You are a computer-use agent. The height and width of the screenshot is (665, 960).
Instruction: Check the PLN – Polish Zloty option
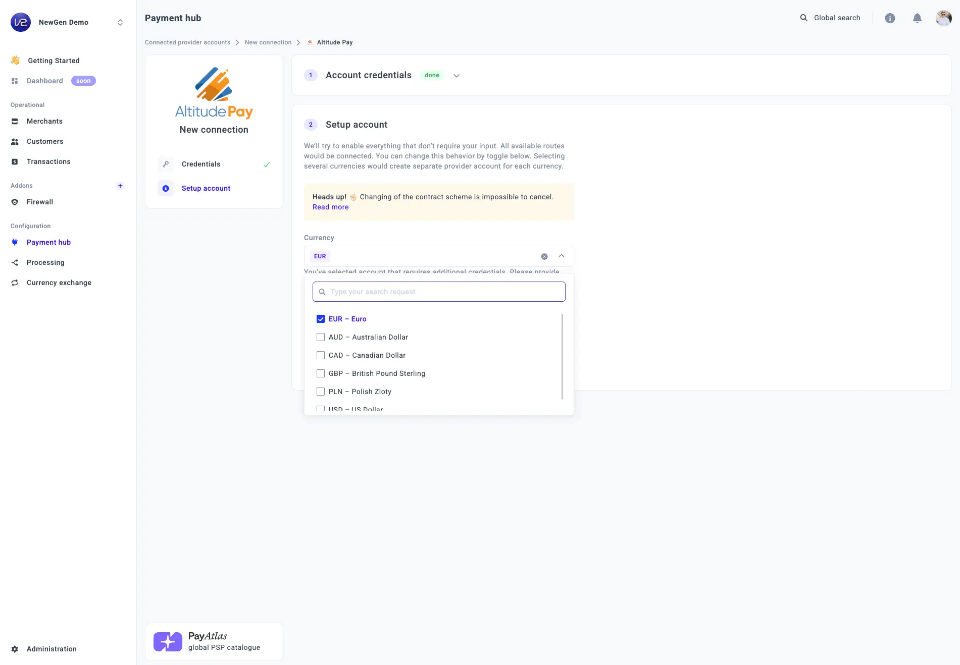[x=320, y=392]
